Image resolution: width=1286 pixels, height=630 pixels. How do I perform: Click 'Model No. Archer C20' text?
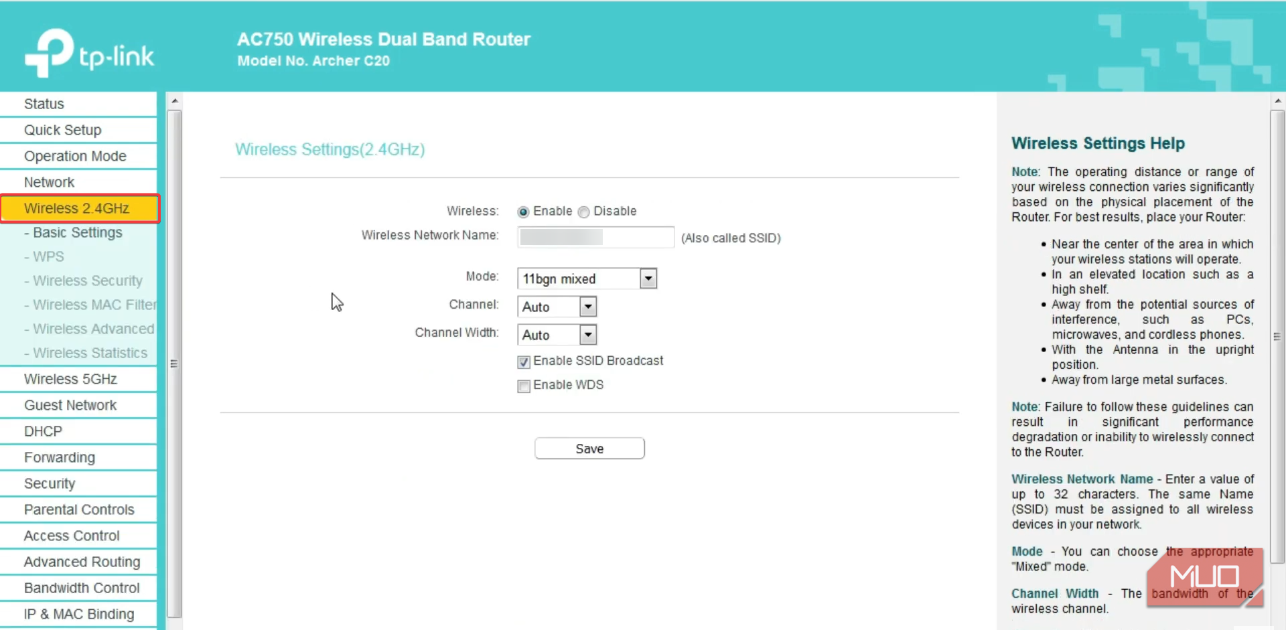313,61
